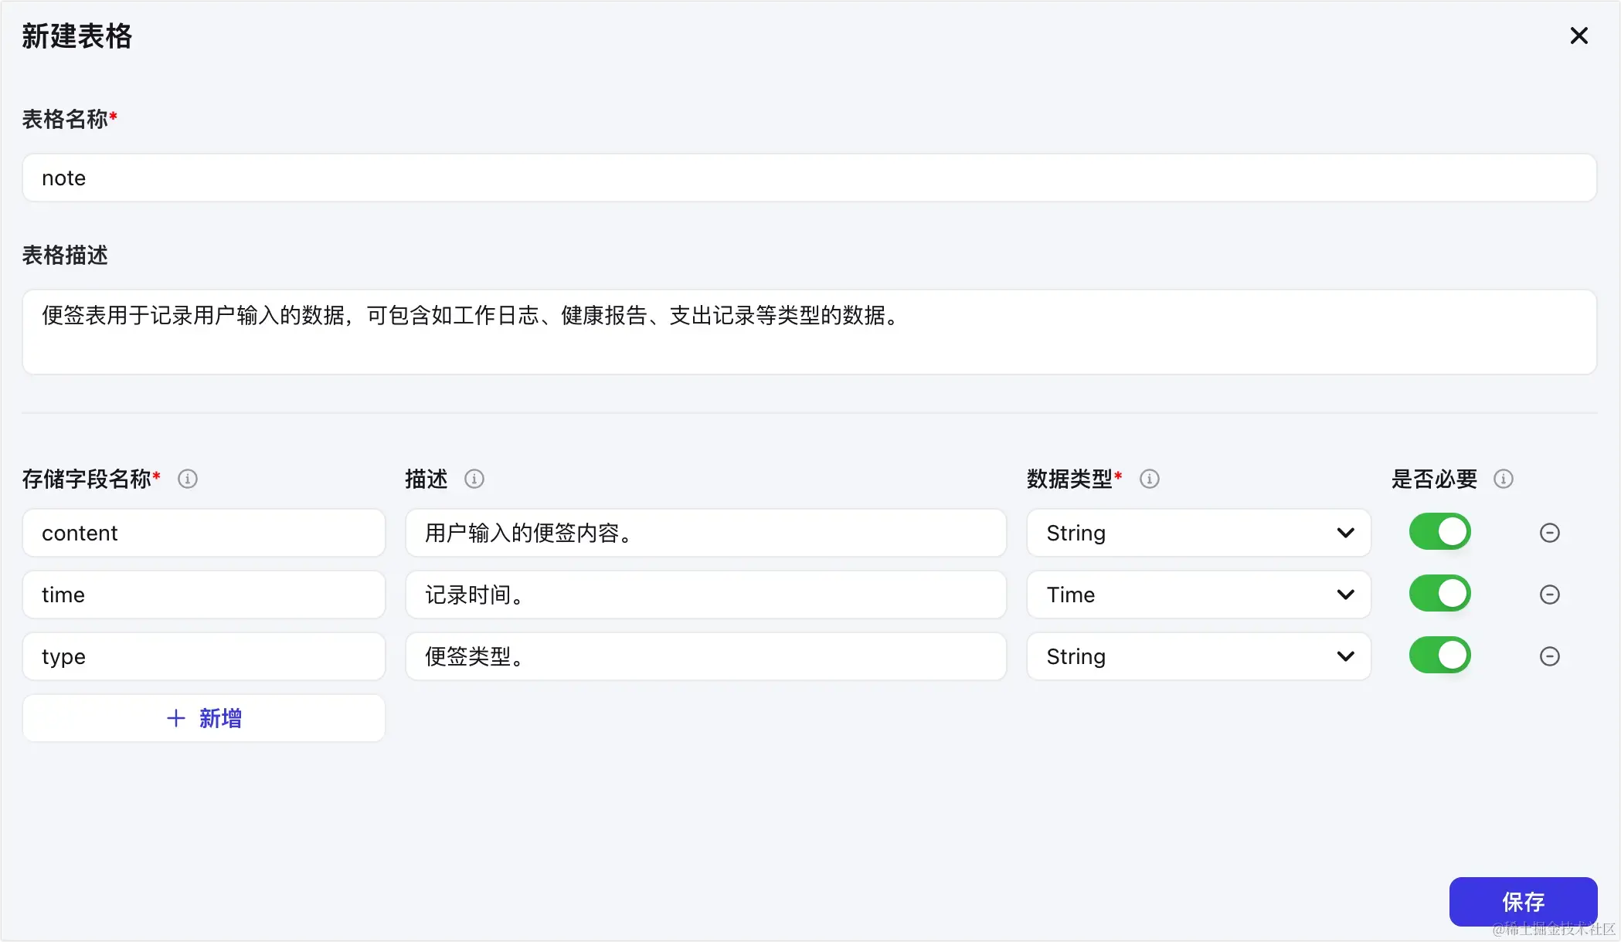Edit description 记录时间。
The image size is (1621, 942).
point(706,595)
